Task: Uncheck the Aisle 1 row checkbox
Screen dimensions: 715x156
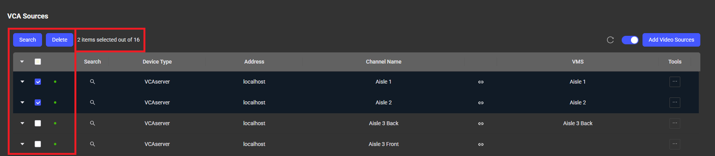Action: [38, 82]
